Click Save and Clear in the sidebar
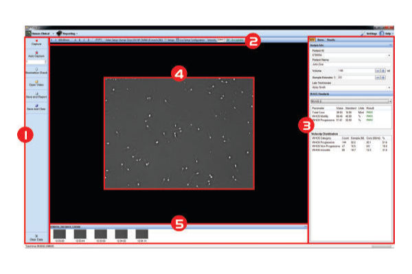412x274 pixels. click(36, 108)
